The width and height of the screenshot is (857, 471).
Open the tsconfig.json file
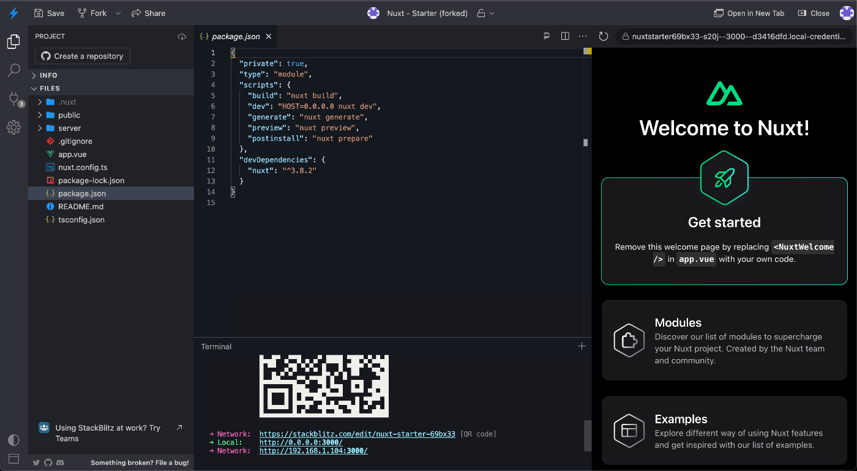point(111,220)
